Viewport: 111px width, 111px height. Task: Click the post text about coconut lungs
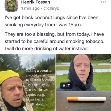point(52,21)
